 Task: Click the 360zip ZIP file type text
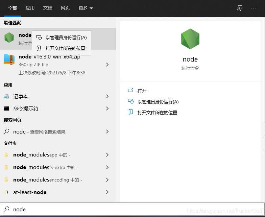(33, 65)
